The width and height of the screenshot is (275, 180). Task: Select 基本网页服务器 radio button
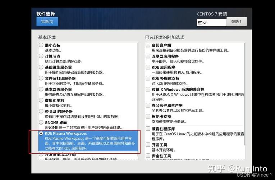click(x=41, y=89)
